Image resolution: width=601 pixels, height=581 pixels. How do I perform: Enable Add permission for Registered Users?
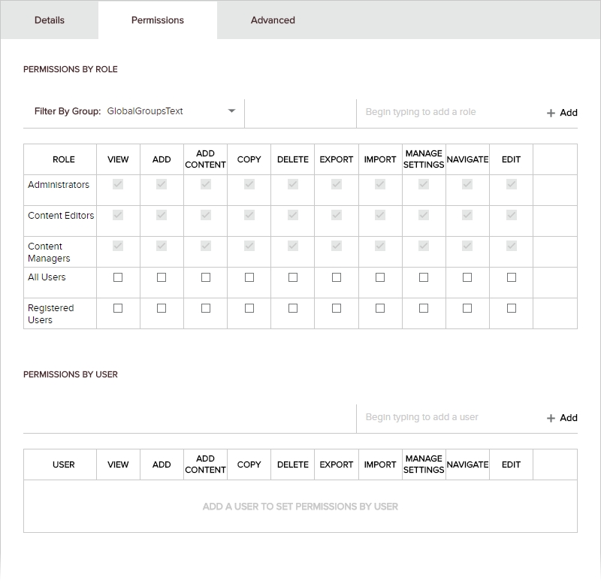(x=162, y=308)
